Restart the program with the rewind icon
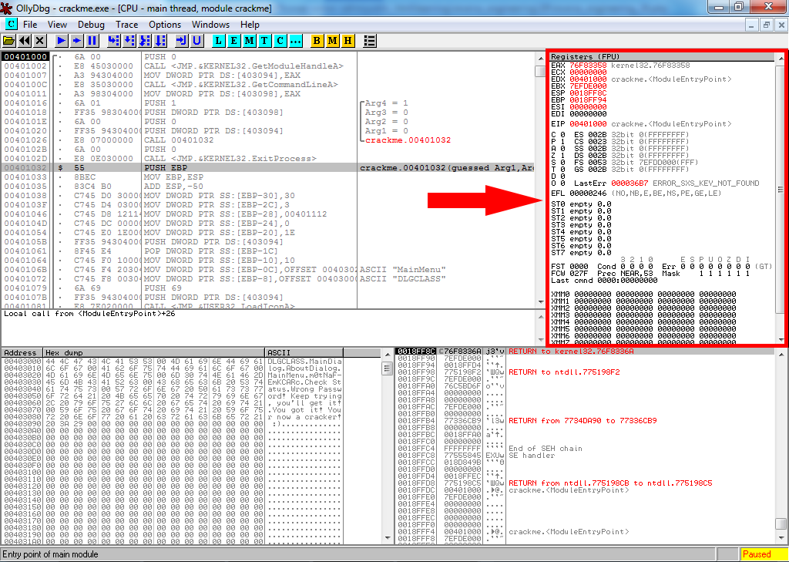Image resolution: width=789 pixels, height=562 pixels. click(25, 40)
